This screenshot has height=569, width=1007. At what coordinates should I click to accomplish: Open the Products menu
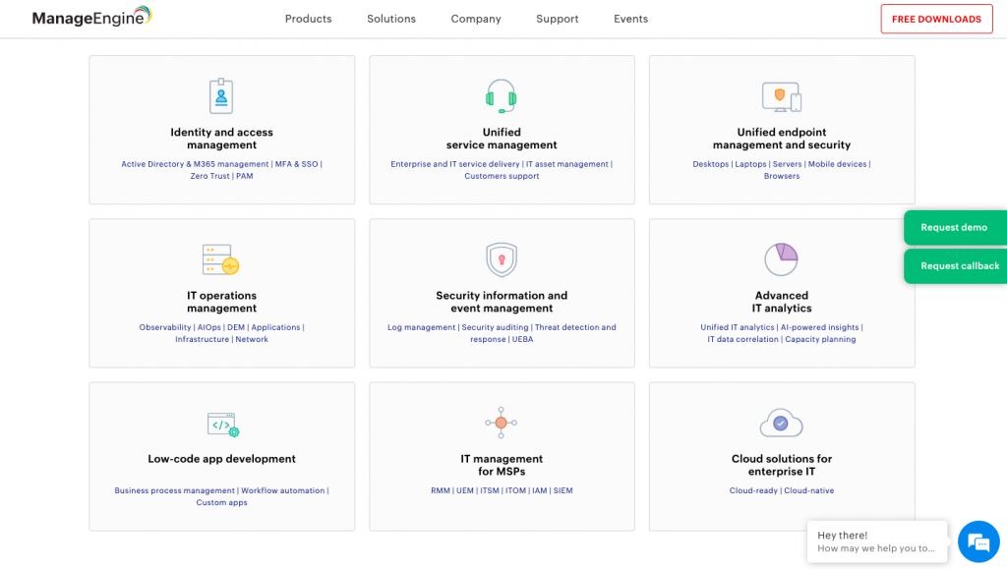tap(308, 19)
